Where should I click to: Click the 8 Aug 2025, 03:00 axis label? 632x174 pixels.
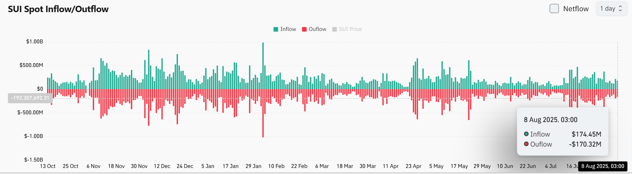603,166
